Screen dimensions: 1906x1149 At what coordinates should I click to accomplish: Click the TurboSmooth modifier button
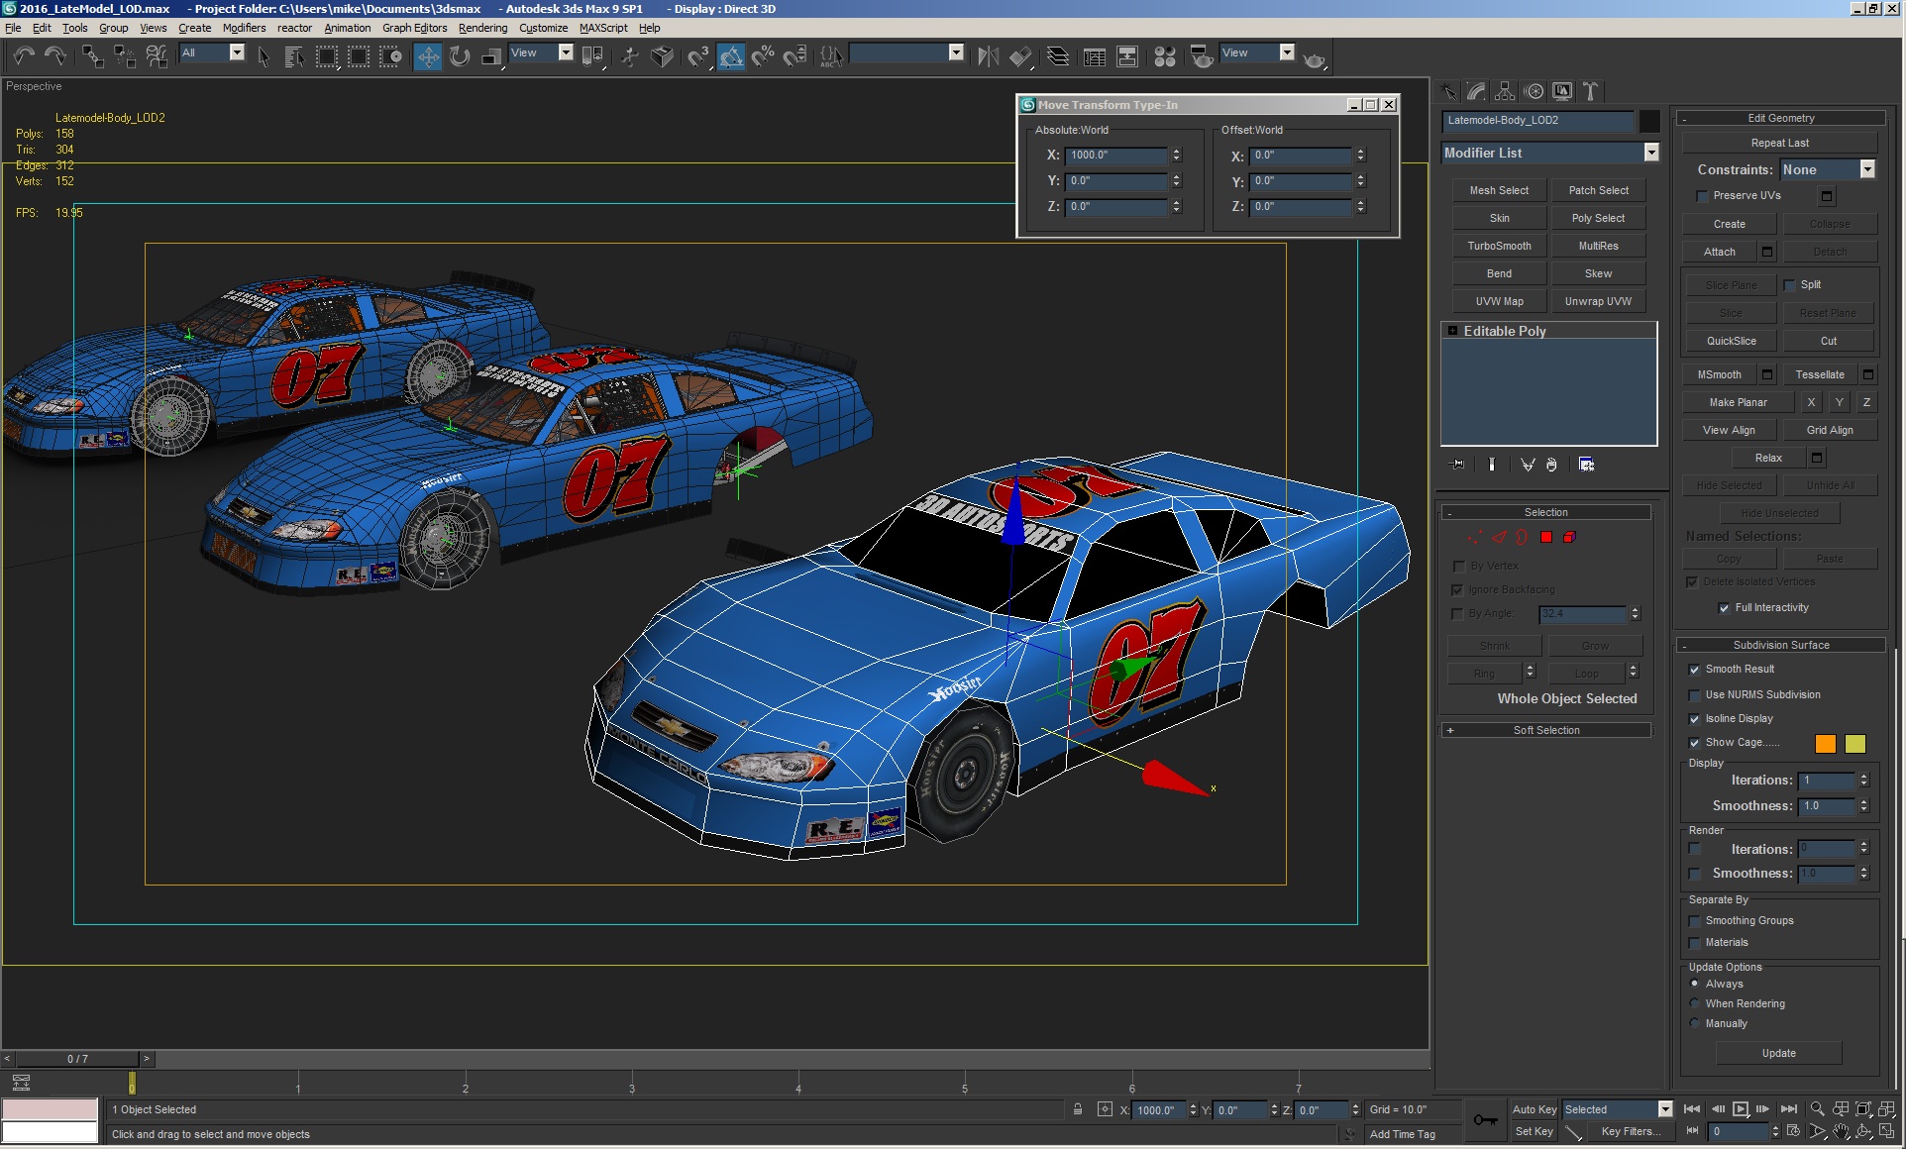(x=1499, y=246)
